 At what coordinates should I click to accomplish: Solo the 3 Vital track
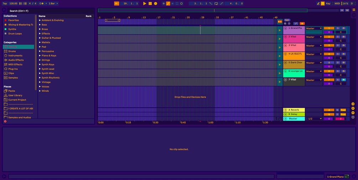point(338,45)
